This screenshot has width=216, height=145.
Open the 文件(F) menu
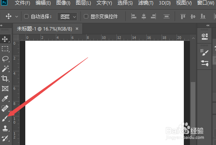click(22, 3)
